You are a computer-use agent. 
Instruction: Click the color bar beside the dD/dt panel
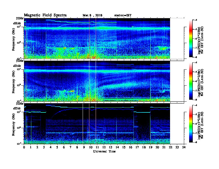[191, 81]
